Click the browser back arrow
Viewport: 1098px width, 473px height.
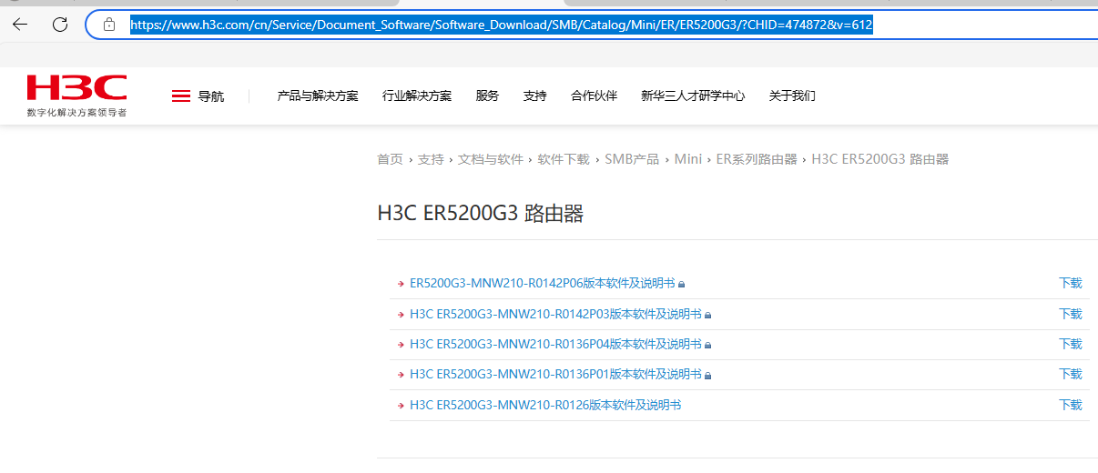pyautogui.click(x=20, y=25)
